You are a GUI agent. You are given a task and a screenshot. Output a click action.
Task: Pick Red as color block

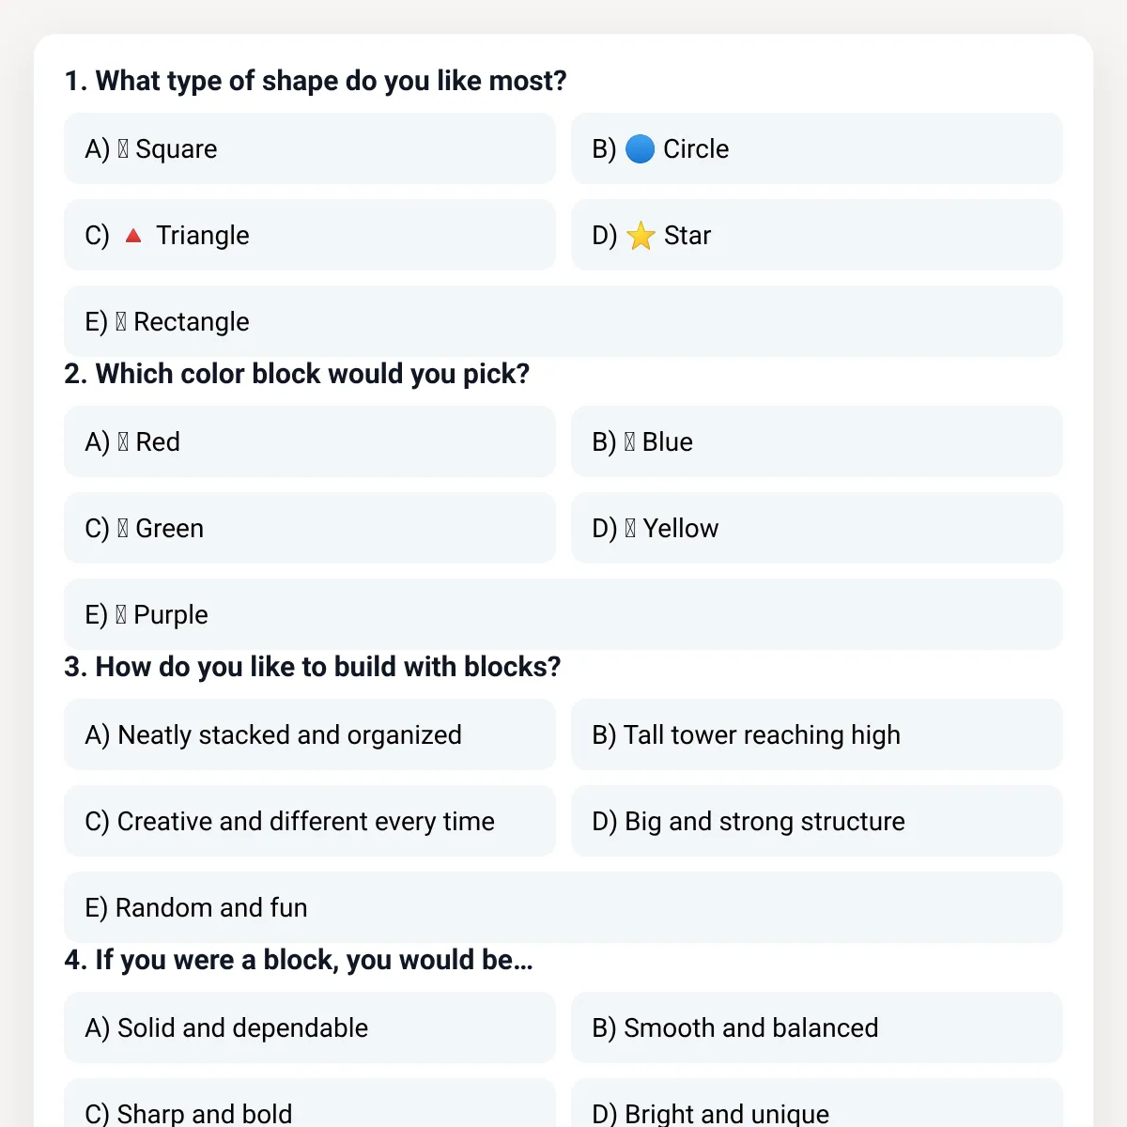click(310, 441)
